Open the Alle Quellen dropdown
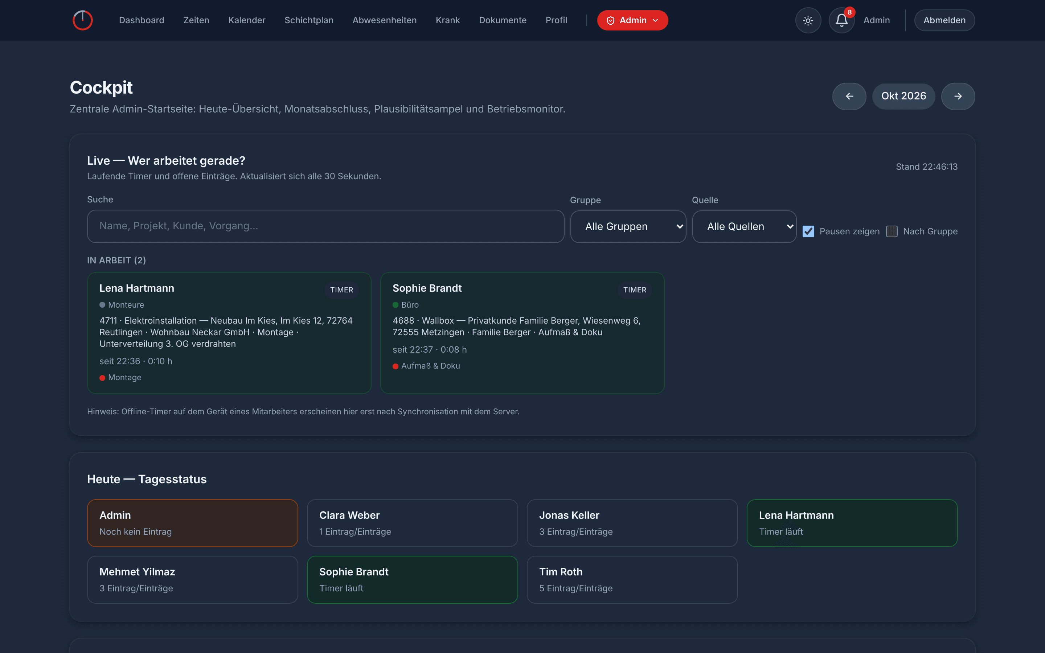The image size is (1045, 653). pyautogui.click(x=744, y=227)
